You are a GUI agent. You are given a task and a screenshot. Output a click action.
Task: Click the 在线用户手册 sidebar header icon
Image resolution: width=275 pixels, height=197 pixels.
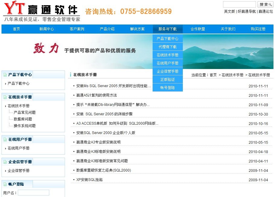tap(5, 140)
